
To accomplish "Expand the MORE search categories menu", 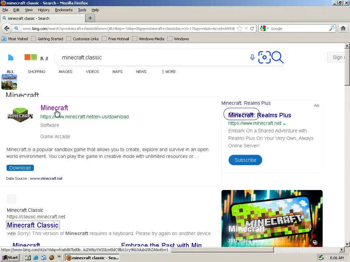I will [x=169, y=72].
